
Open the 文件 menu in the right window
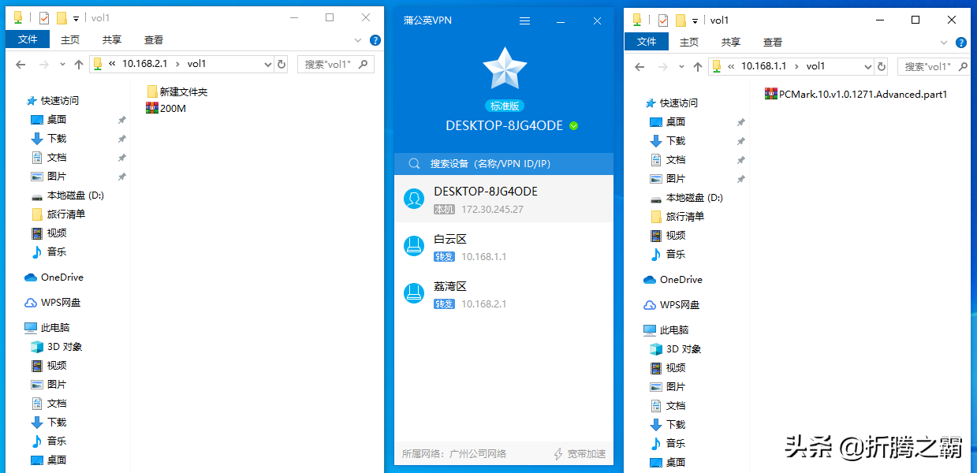click(x=647, y=42)
